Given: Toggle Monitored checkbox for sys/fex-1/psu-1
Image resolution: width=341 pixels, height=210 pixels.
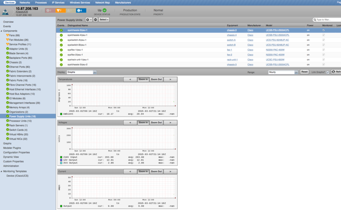Looking at the screenshot, I should [x=324, y=50].
